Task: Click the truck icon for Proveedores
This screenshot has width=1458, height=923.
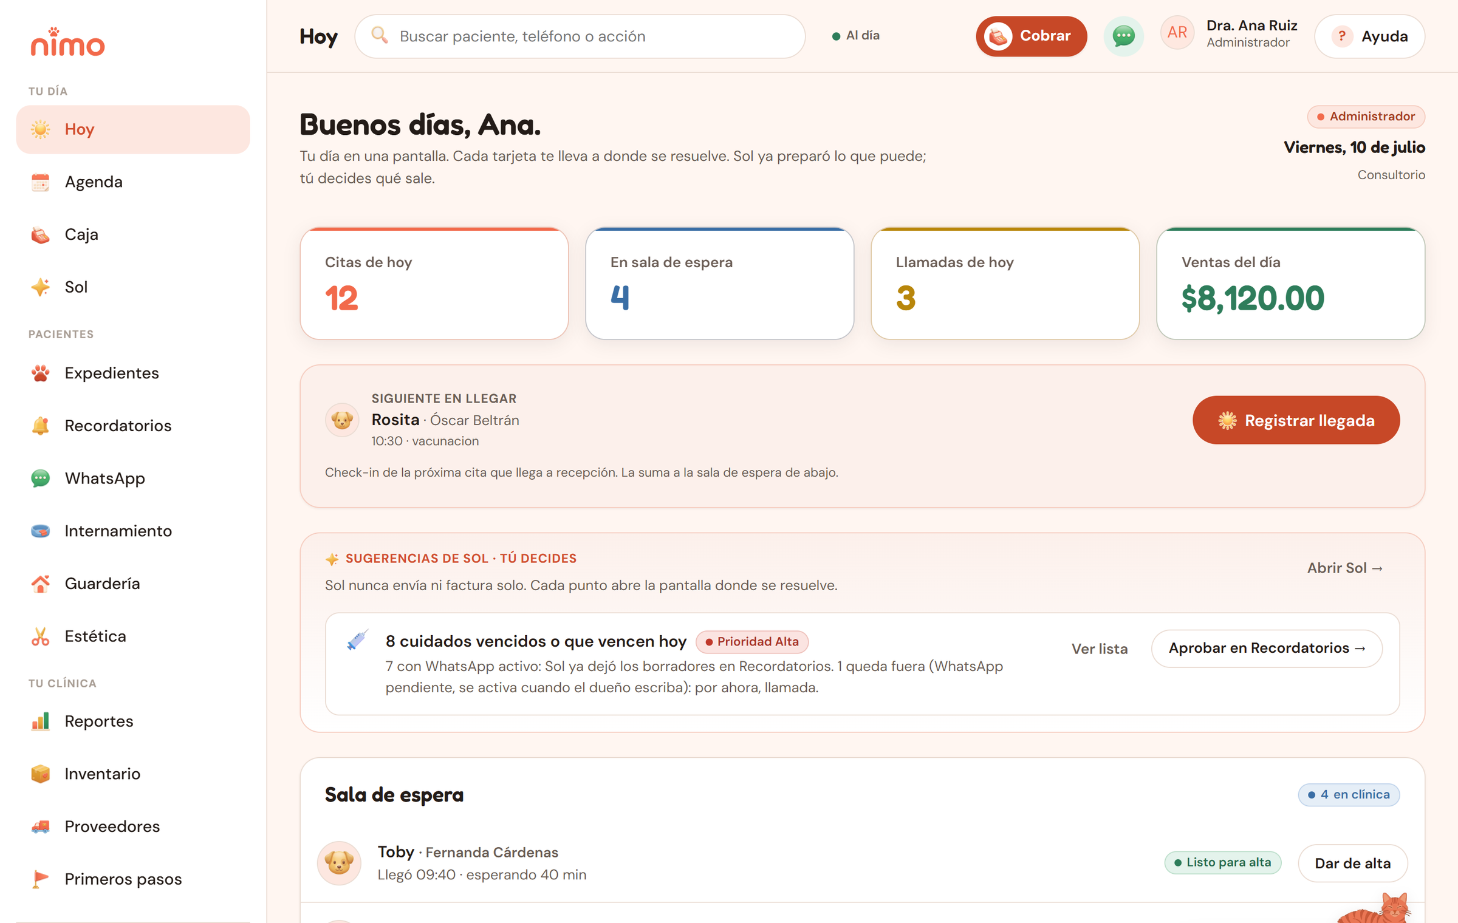Action: [x=41, y=826]
